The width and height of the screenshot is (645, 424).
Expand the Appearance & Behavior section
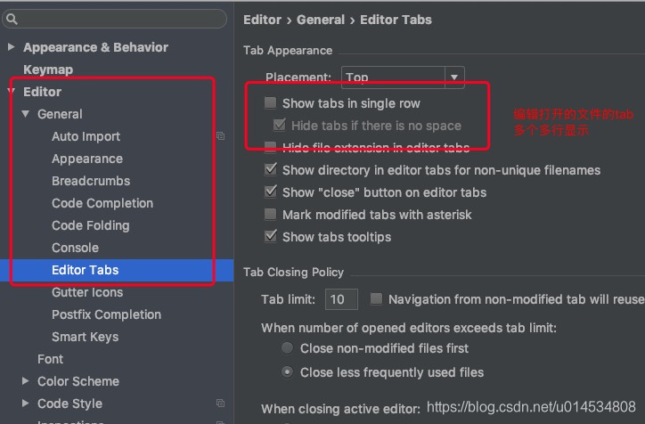point(11,47)
